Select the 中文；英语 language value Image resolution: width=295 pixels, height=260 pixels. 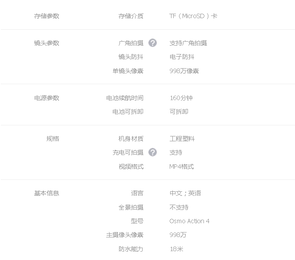[185, 193]
